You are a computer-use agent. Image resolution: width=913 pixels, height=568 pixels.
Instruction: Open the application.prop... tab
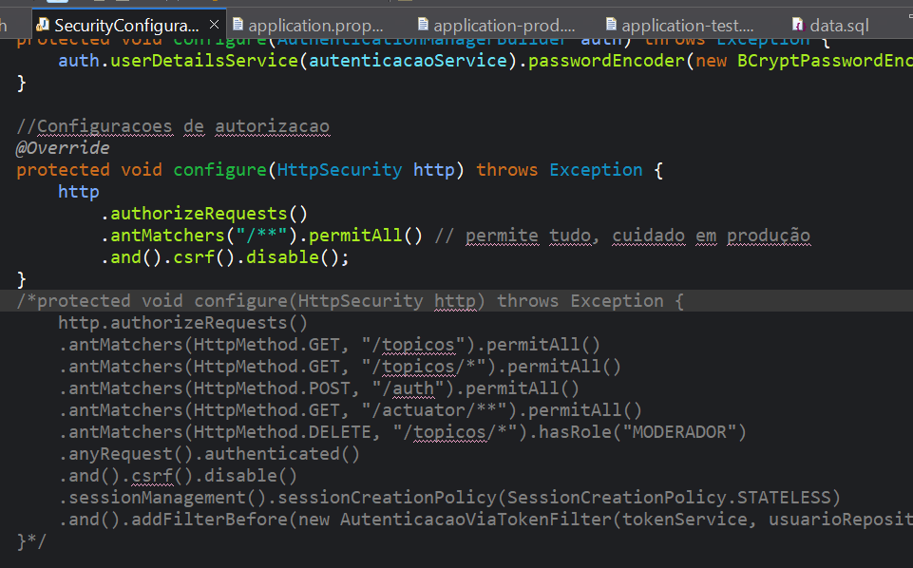coord(315,26)
